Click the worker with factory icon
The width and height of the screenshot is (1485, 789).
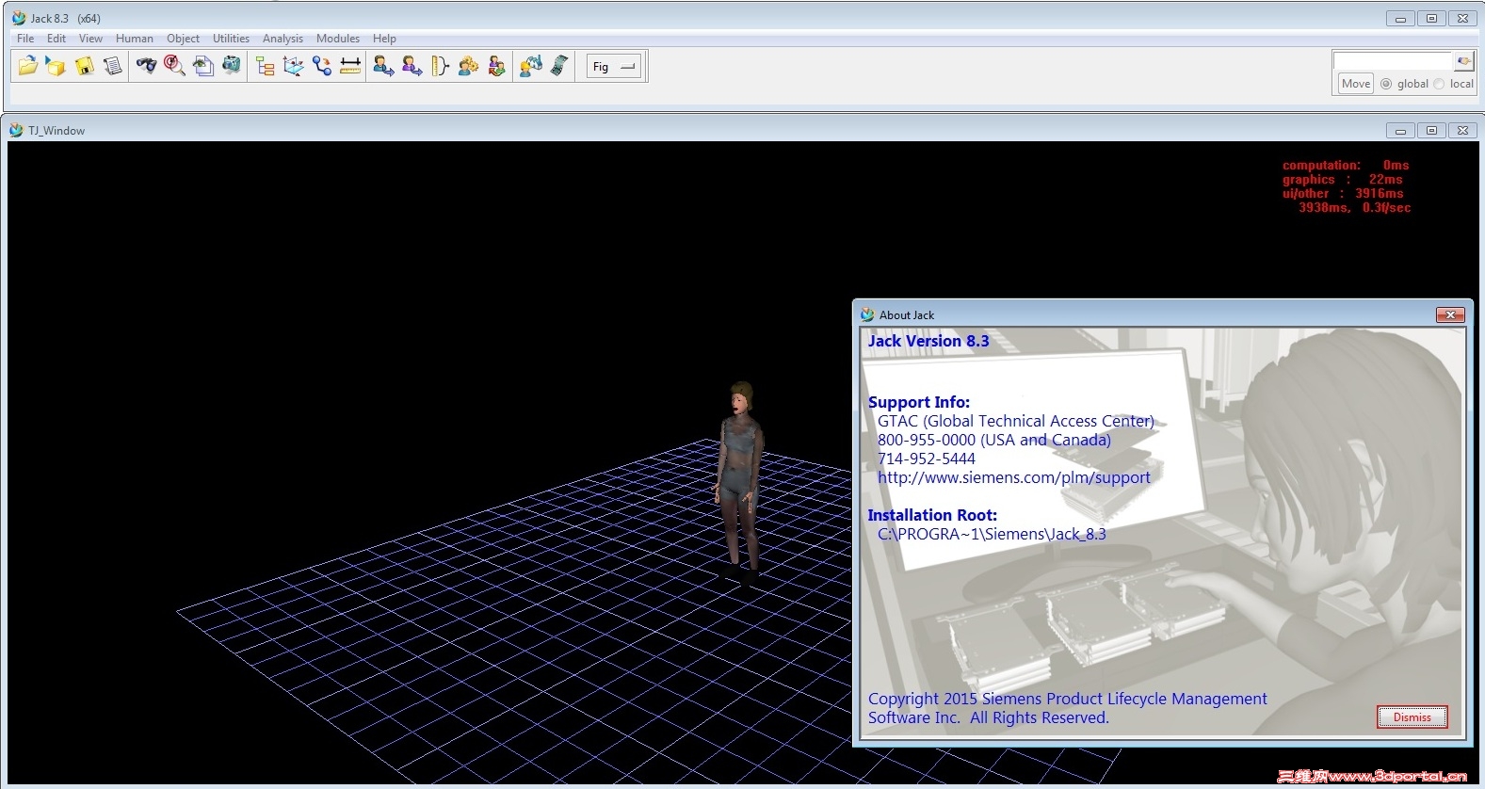tap(530, 66)
